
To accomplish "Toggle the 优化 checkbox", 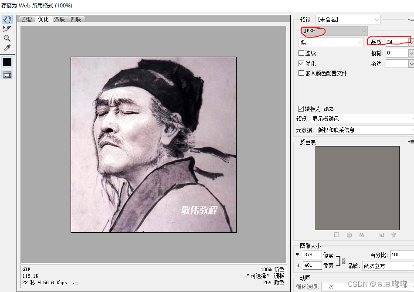I will coord(301,63).
